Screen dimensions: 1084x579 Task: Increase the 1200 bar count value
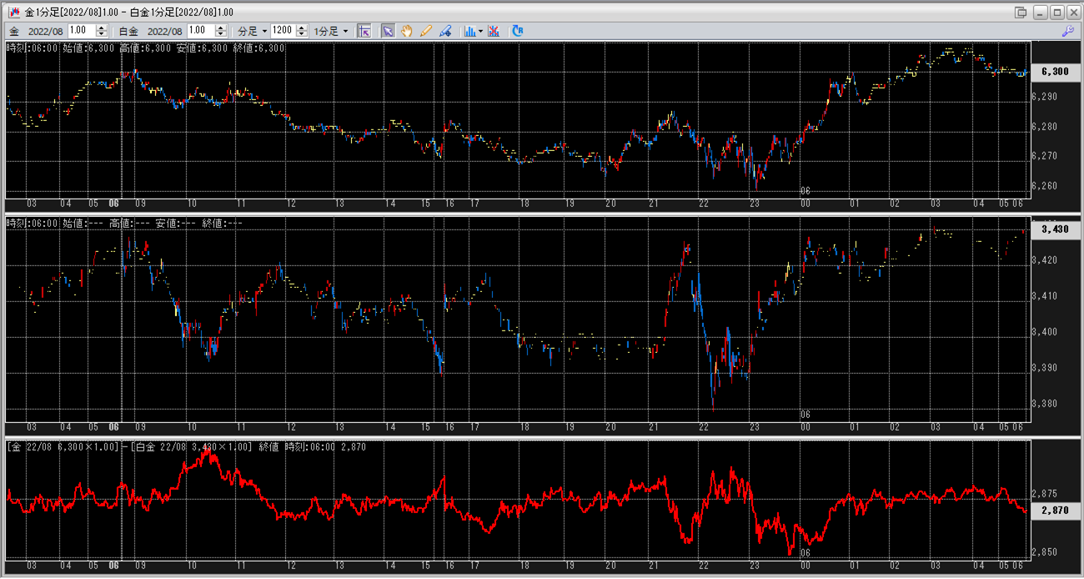point(302,28)
